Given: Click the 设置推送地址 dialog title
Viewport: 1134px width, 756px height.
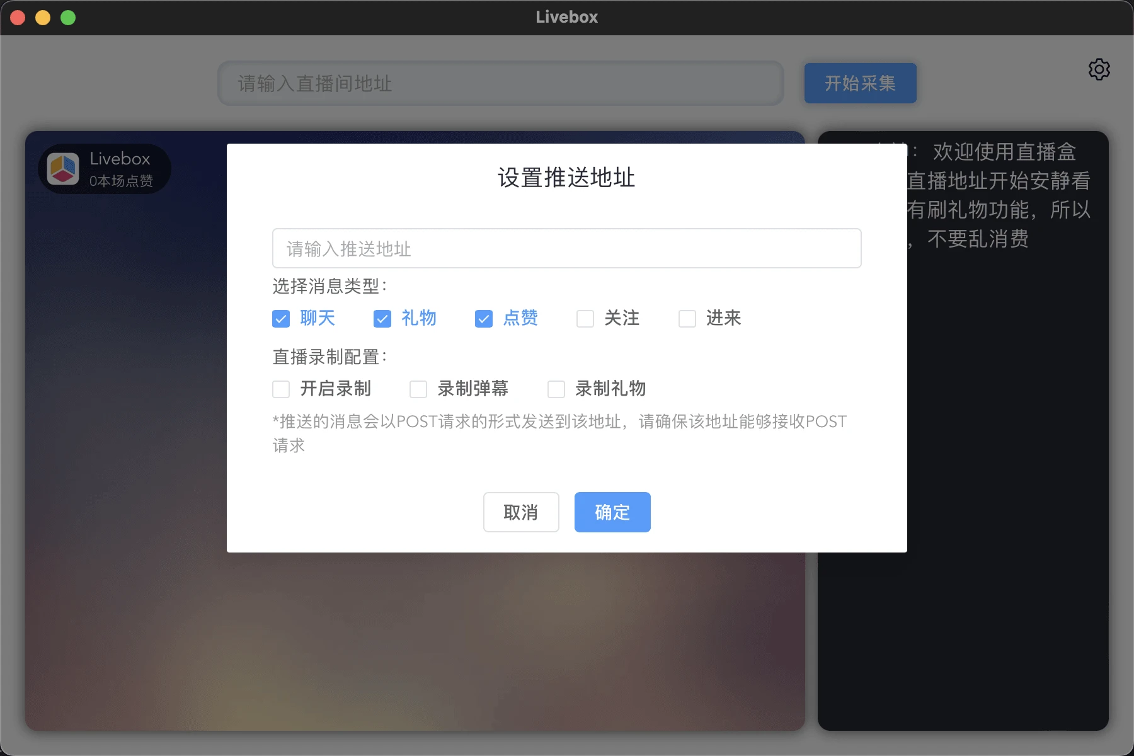Looking at the screenshot, I should coord(566,178).
